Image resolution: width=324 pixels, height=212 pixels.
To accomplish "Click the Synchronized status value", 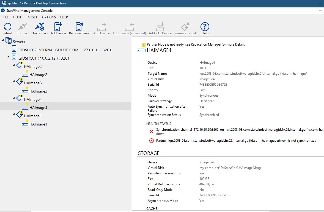I will tap(209, 115).
